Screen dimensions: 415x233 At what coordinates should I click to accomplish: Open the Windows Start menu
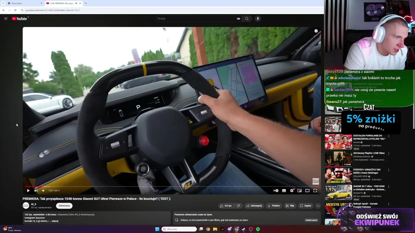[157, 229]
